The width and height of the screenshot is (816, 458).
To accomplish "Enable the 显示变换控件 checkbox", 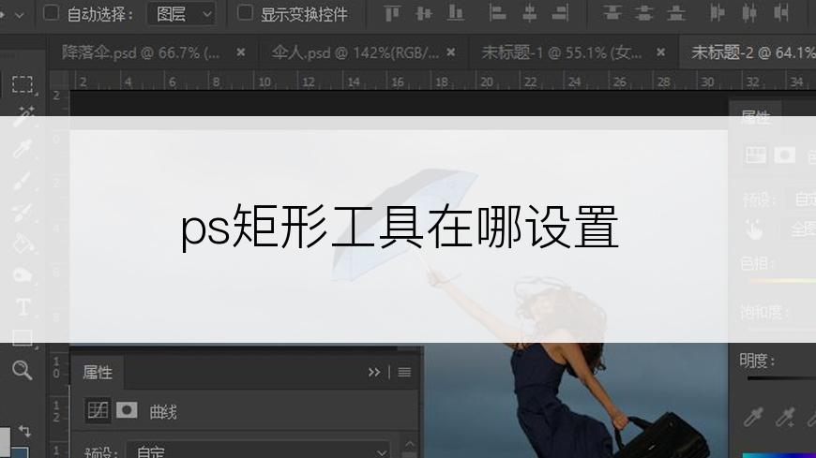I will (245, 13).
